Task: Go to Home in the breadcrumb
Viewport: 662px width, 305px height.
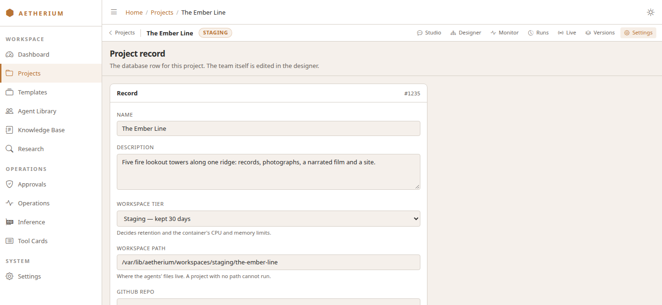Action: click(134, 12)
